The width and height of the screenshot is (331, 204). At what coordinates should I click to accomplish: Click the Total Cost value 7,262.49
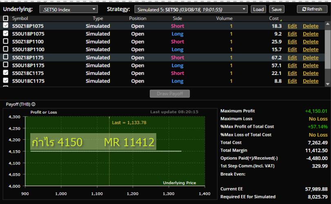tap(318, 143)
